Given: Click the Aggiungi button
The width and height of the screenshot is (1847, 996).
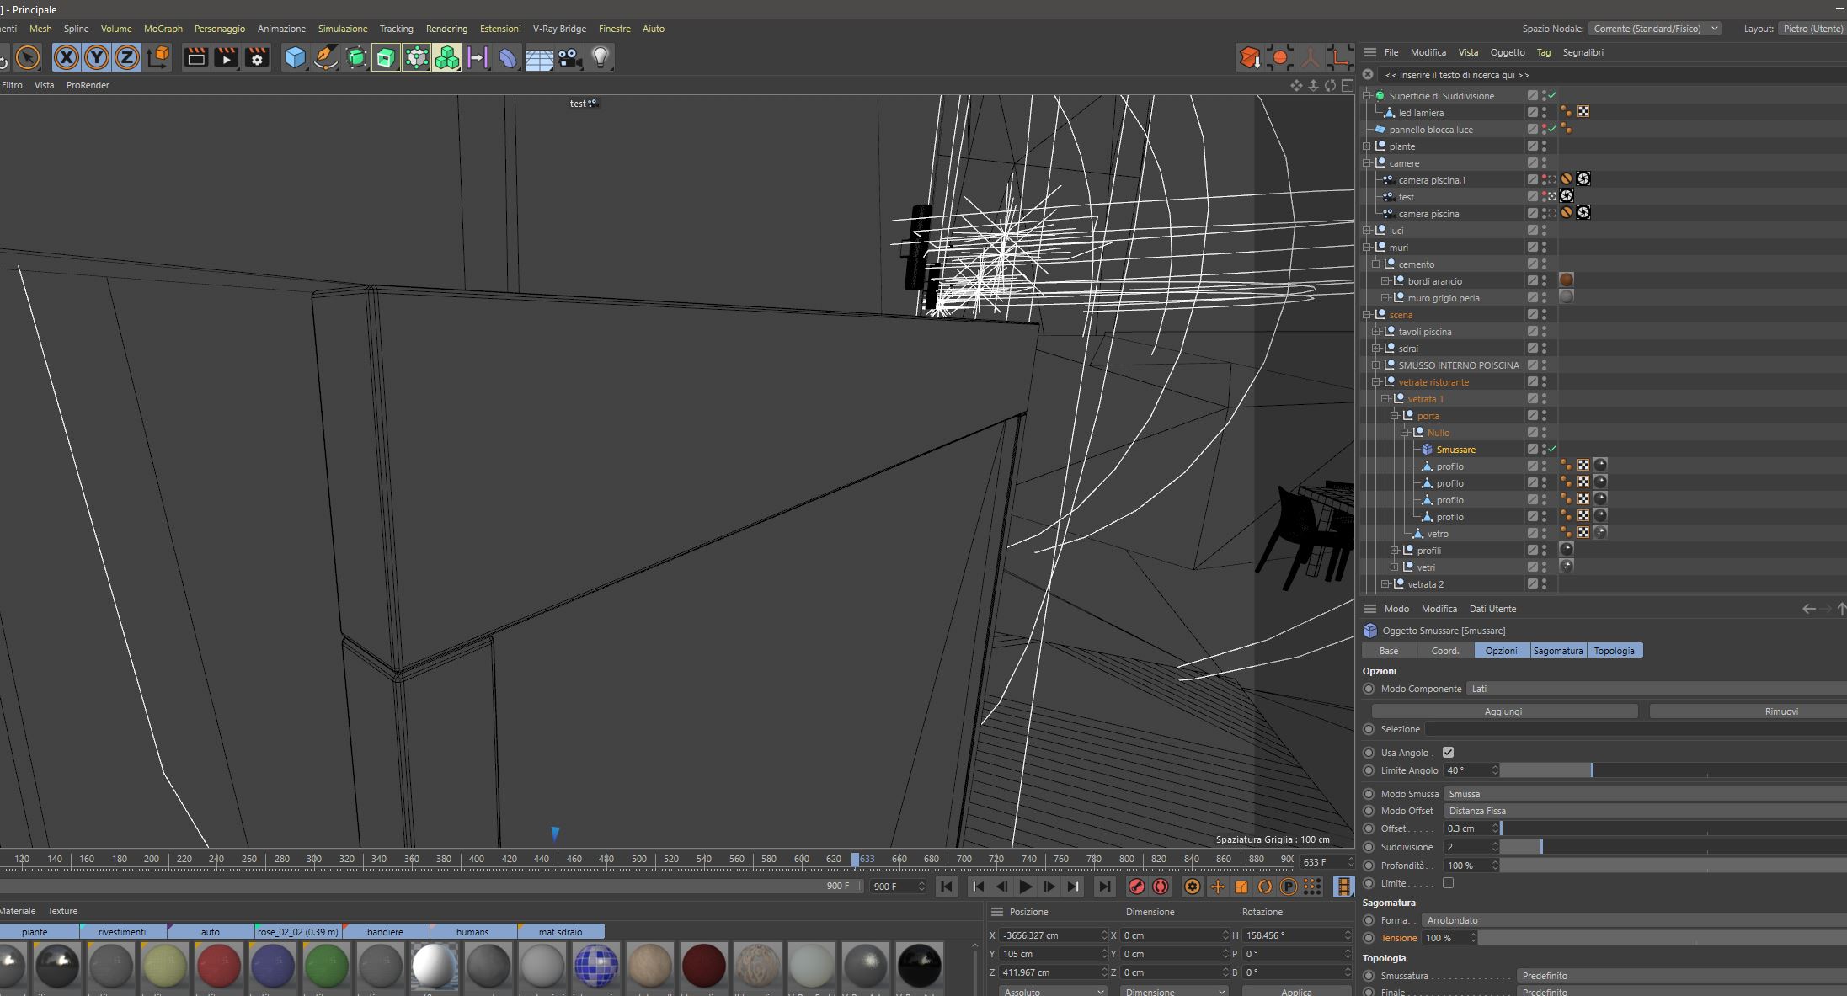Looking at the screenshot, I should [x=1503, y=711].
